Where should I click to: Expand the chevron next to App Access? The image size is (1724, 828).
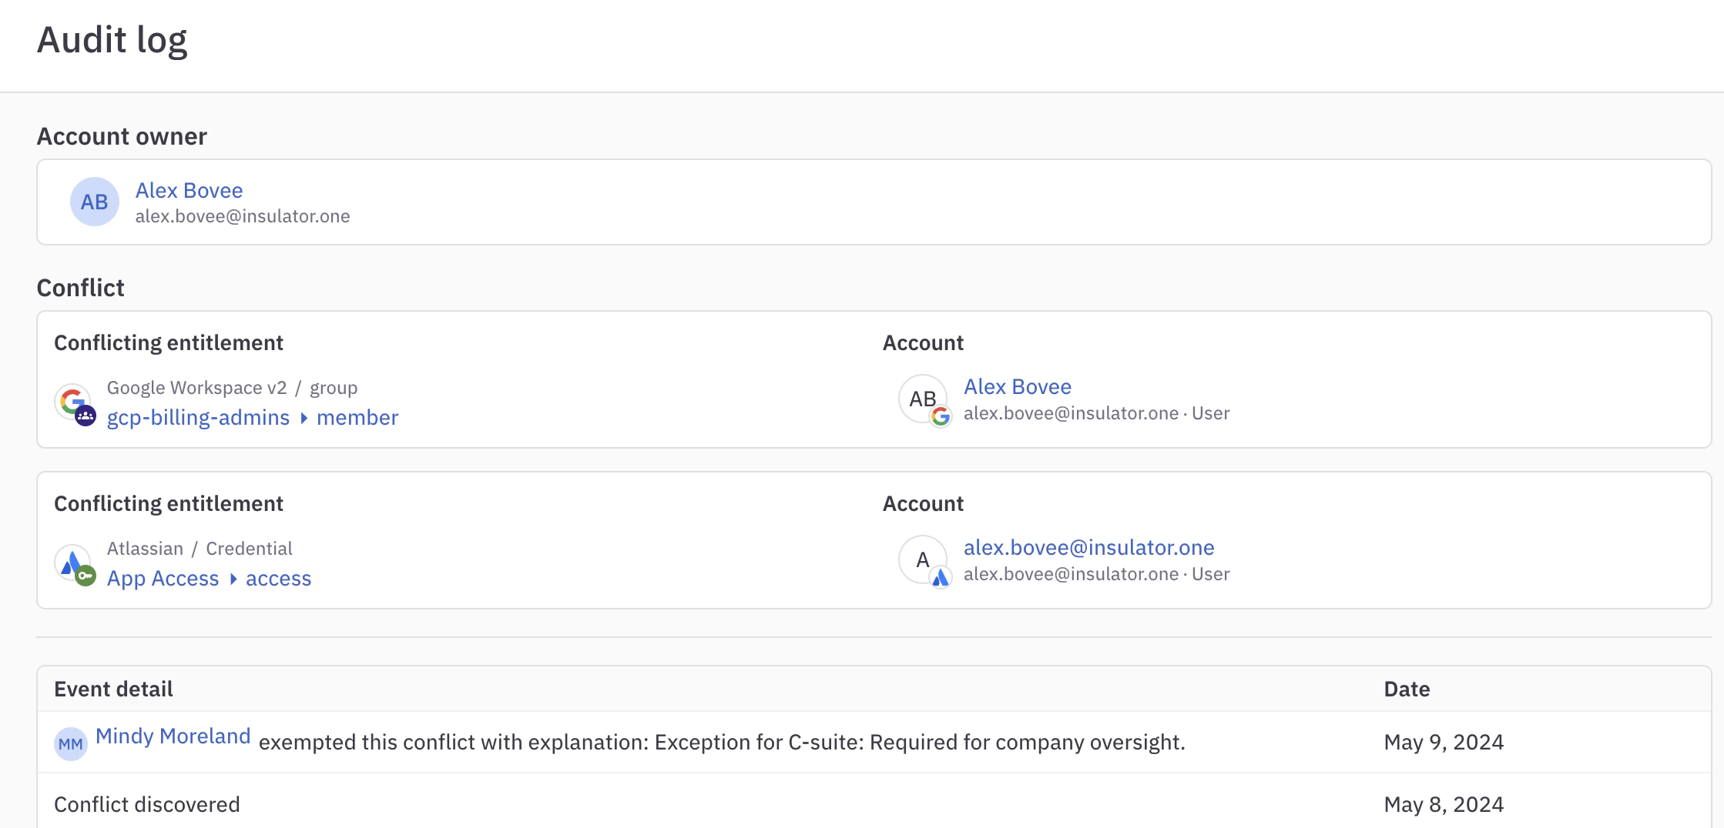point(233,579)
